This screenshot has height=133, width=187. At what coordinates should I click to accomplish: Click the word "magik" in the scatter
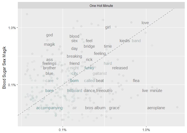[49, 44]
